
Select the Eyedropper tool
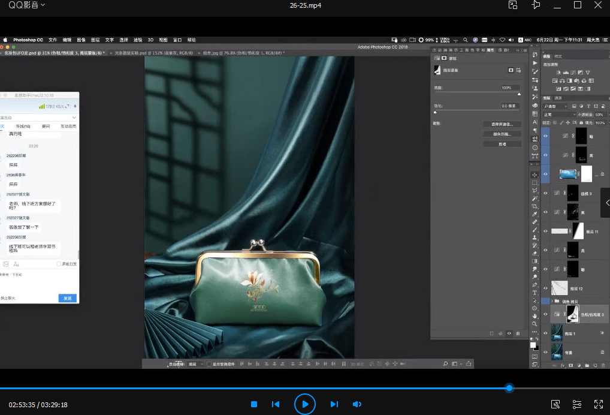pos(534,214)
